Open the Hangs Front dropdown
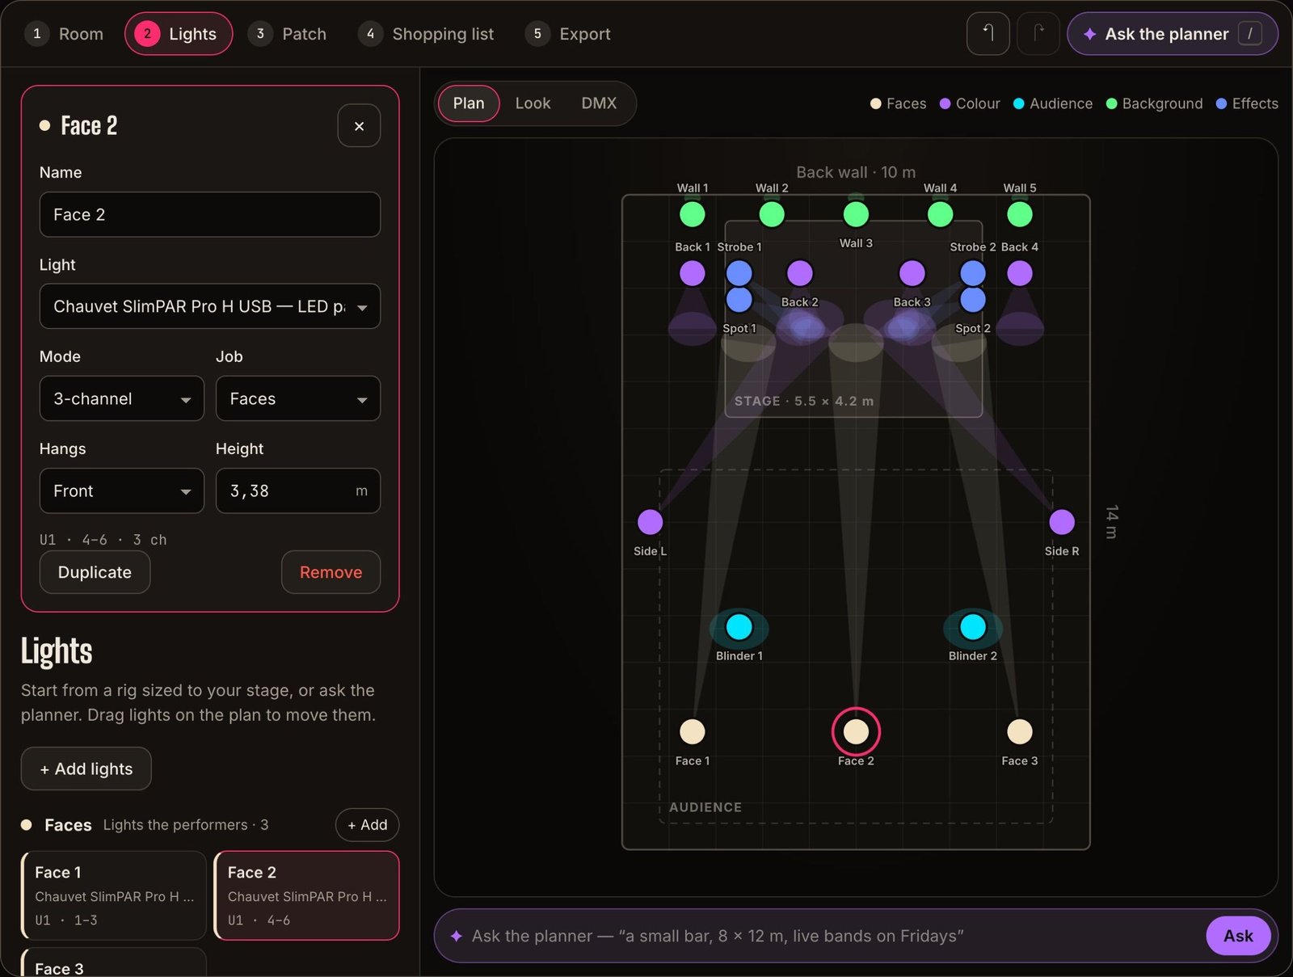Viewport: 1293px width, 977px height. (122, 491)
